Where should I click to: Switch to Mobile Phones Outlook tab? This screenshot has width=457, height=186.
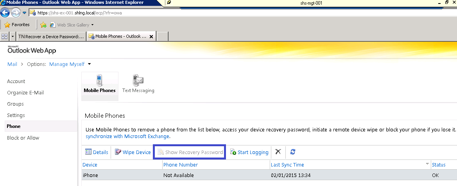point(118,36)
